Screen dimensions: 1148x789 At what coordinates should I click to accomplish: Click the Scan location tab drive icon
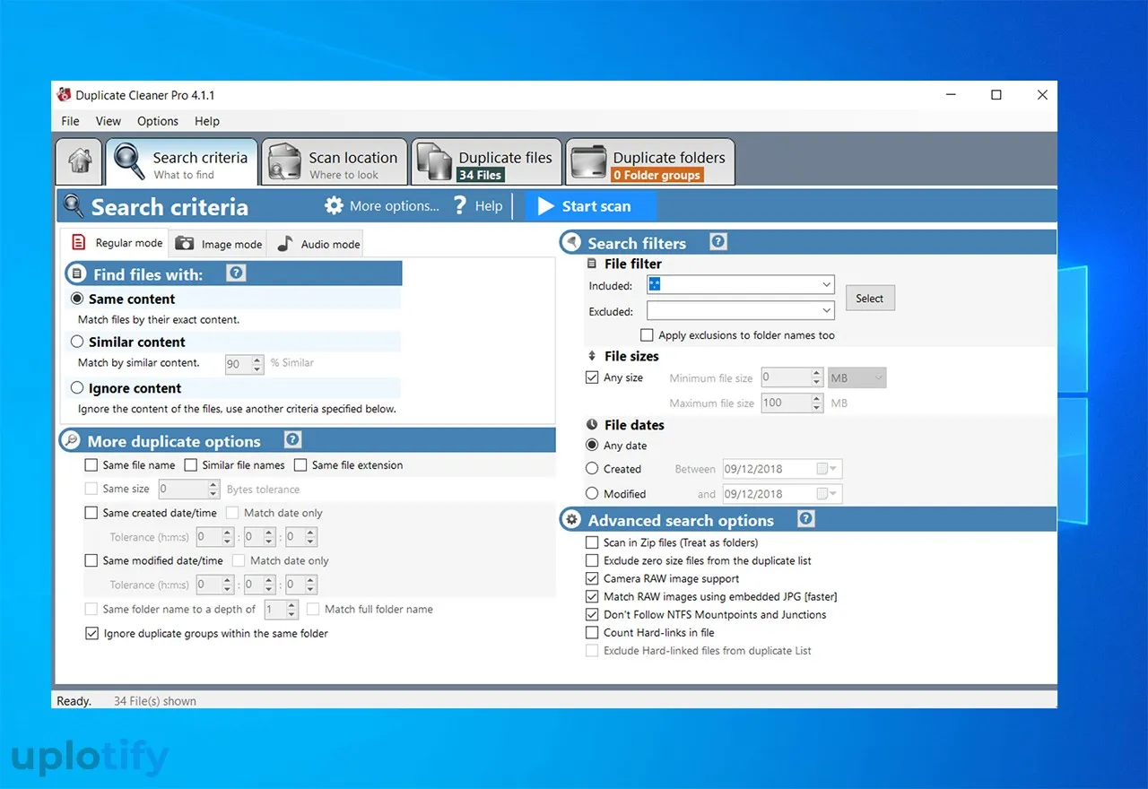[285, 161]
